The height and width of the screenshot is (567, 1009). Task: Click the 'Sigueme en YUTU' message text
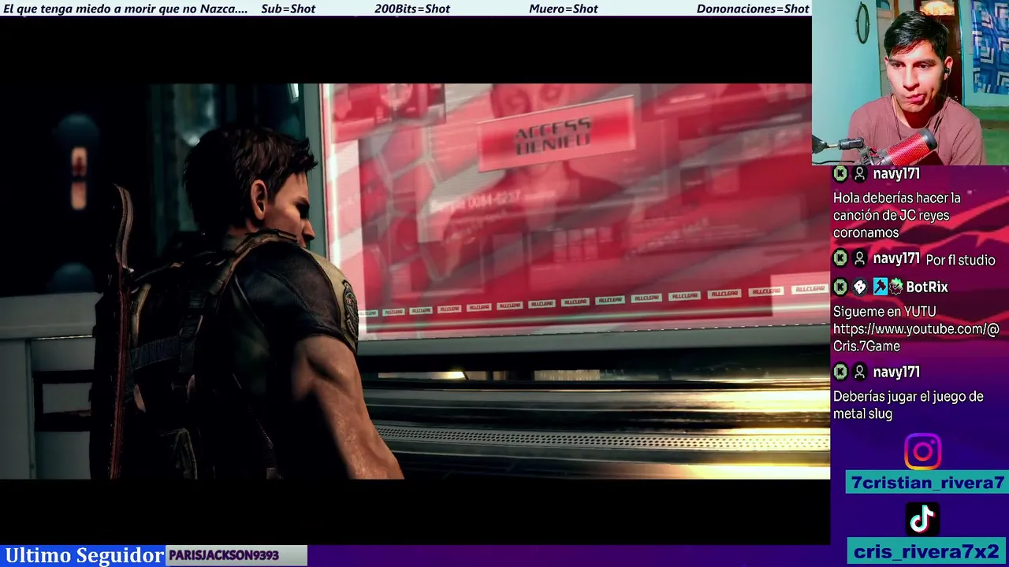coord(884,312)
